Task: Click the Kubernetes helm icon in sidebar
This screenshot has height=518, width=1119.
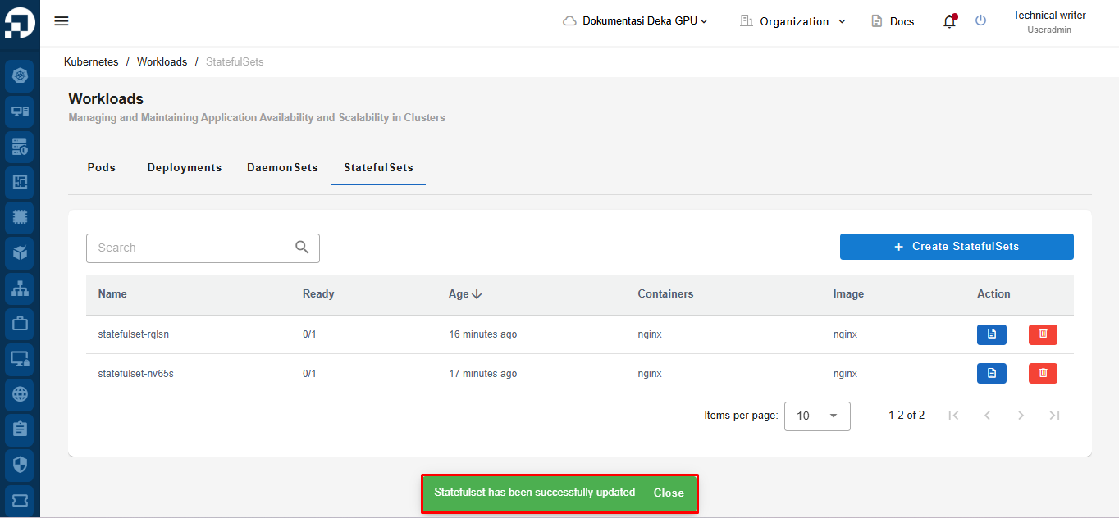Action: (x=20, y=76)
